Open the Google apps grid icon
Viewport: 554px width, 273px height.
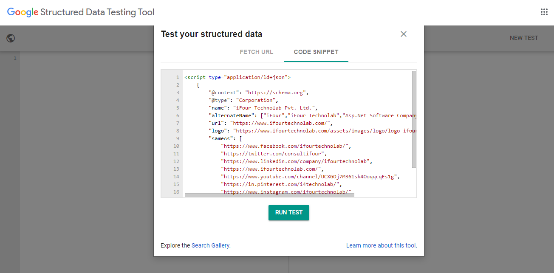click(544, 12)
